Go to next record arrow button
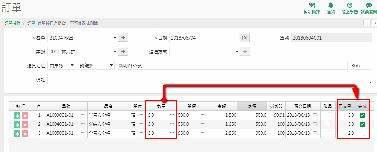The height and width of the screenshot is (152, 377). (x=374, y=23)
